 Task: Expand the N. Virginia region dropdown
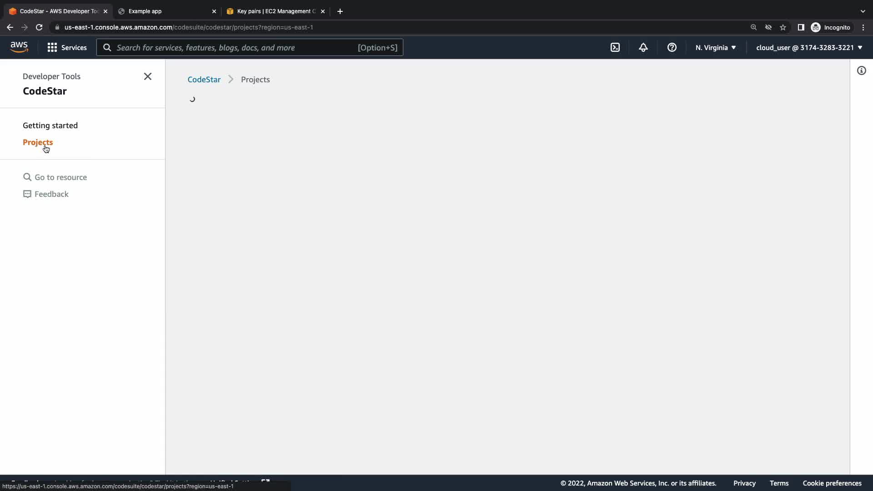[715, 47]
